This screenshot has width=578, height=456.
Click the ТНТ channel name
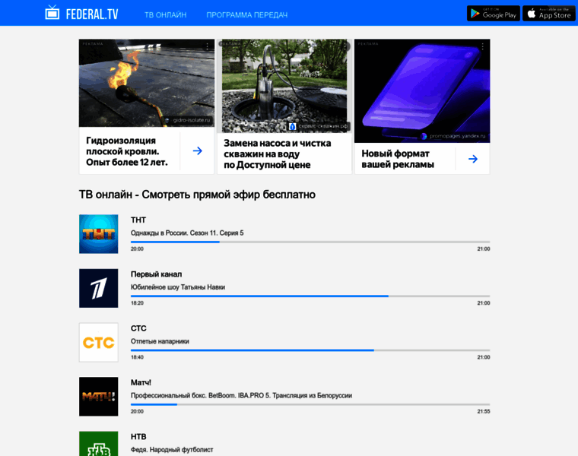coord(138,220)
